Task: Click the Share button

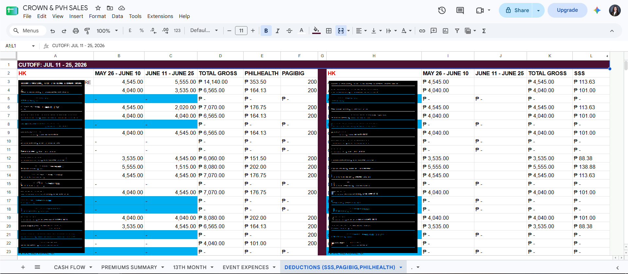Action: click(516, 10)
